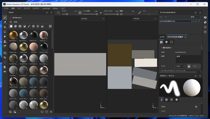Filter assets by smart materials icon
Image resolution: width=210 pixels, height=119 pixels.
[15, 26]
